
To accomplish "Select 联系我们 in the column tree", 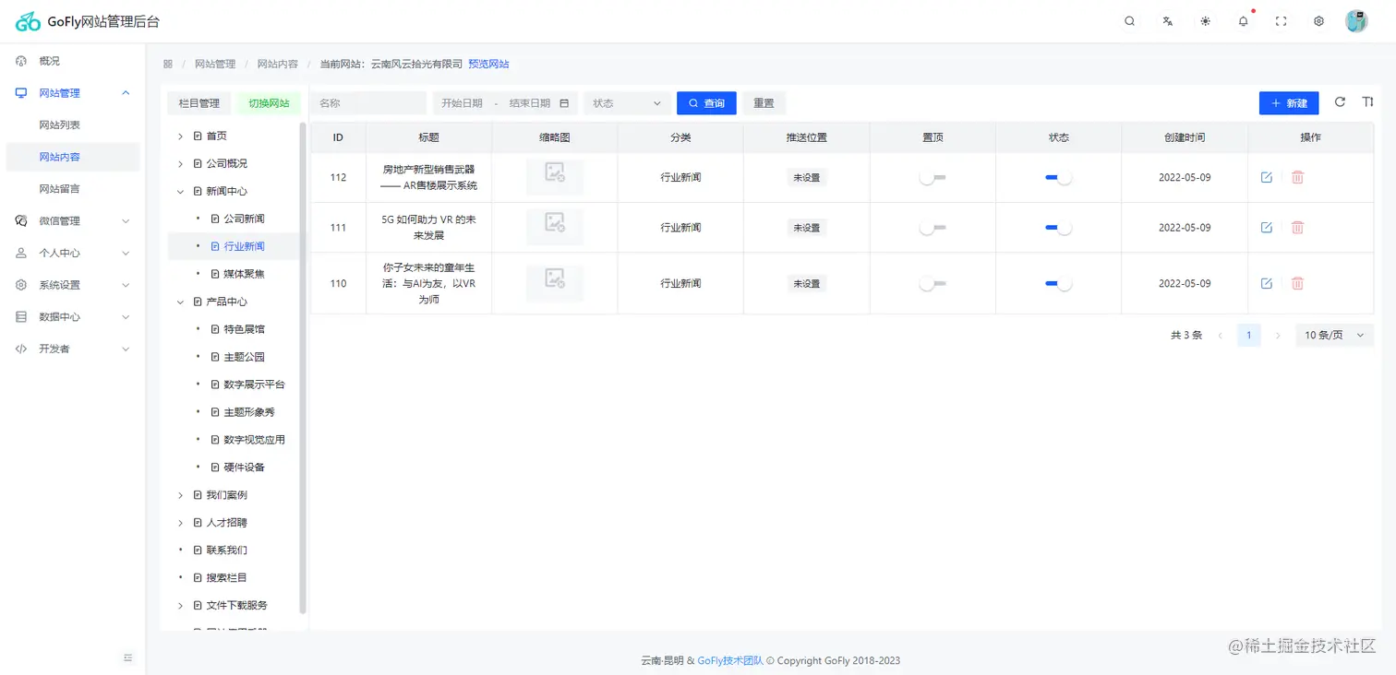I will pyautogui.click(x=226, y=551).
